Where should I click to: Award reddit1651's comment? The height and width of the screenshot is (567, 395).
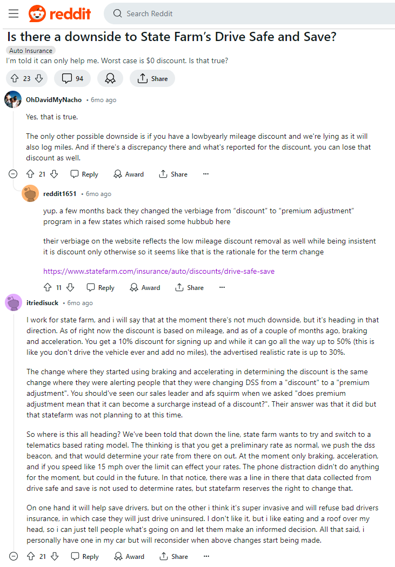point(145,287)
